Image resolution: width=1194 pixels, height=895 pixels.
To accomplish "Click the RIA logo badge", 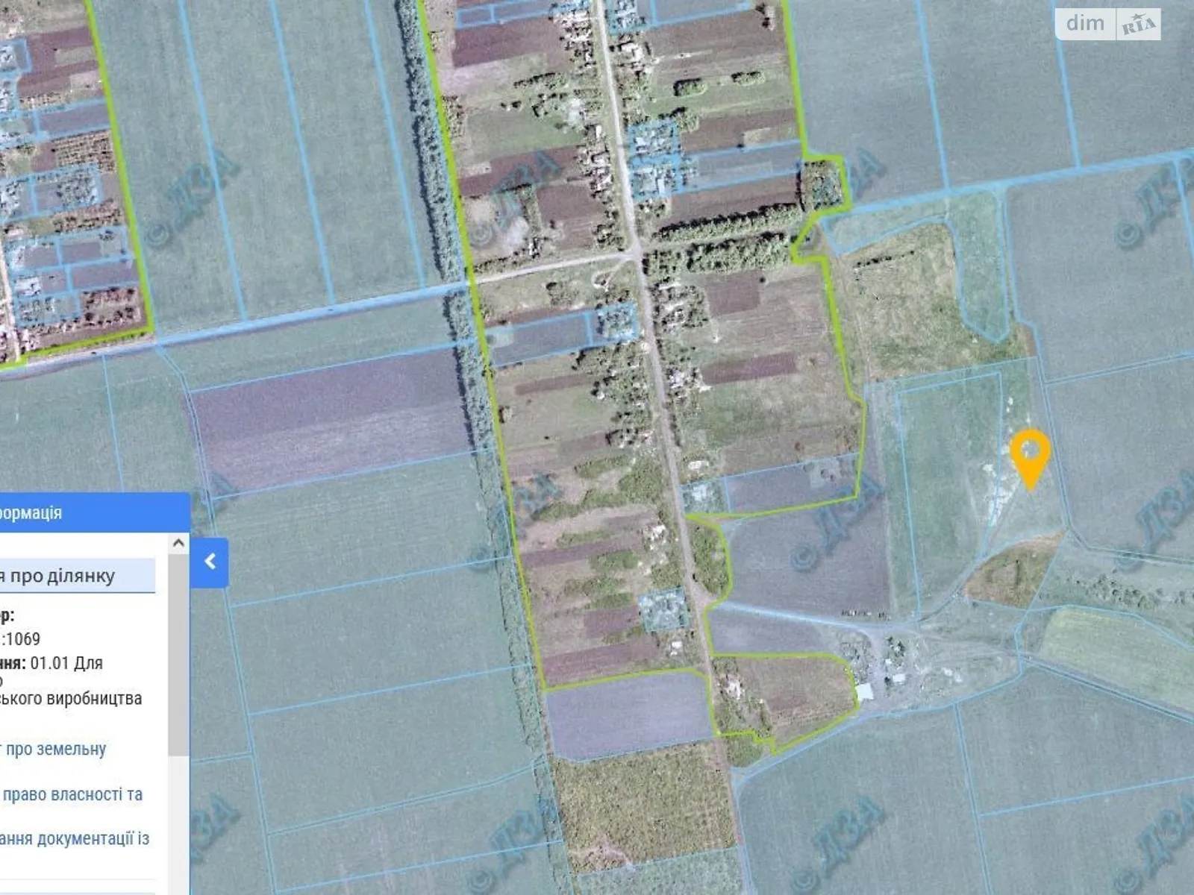I will click(1138, 25).
